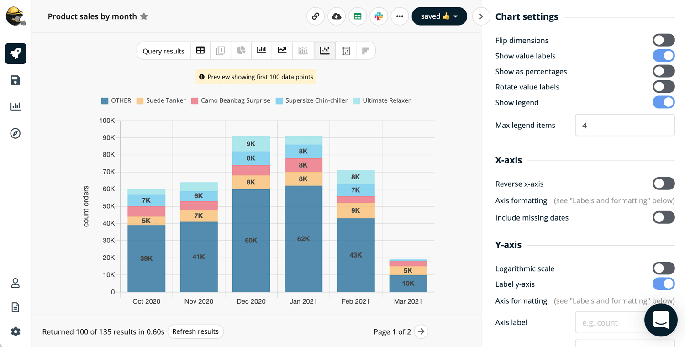Select the table view tab
The width and height of the screenshot is (685, 347).
coord(200,51)
